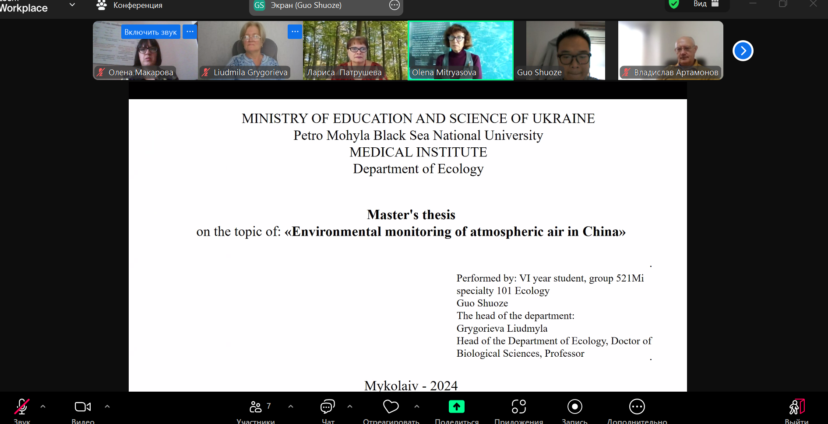Click "Department of Ecology" heading on slide
Image resolution: width=828 pixels, height=424 pixels.
pyautogui.click(x=418, y=169)
